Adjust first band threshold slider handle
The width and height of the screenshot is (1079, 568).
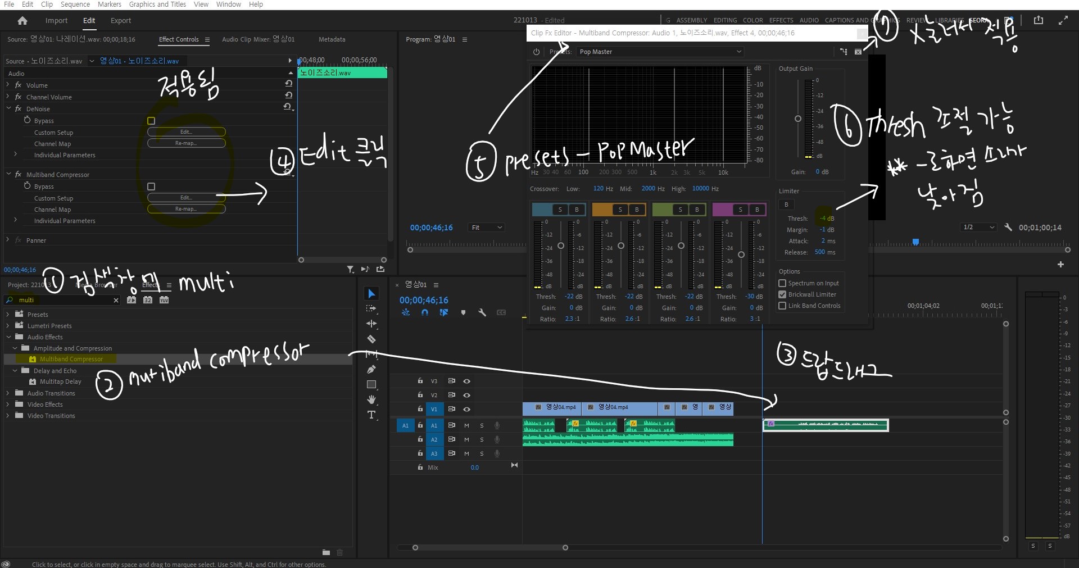[560, 246]
